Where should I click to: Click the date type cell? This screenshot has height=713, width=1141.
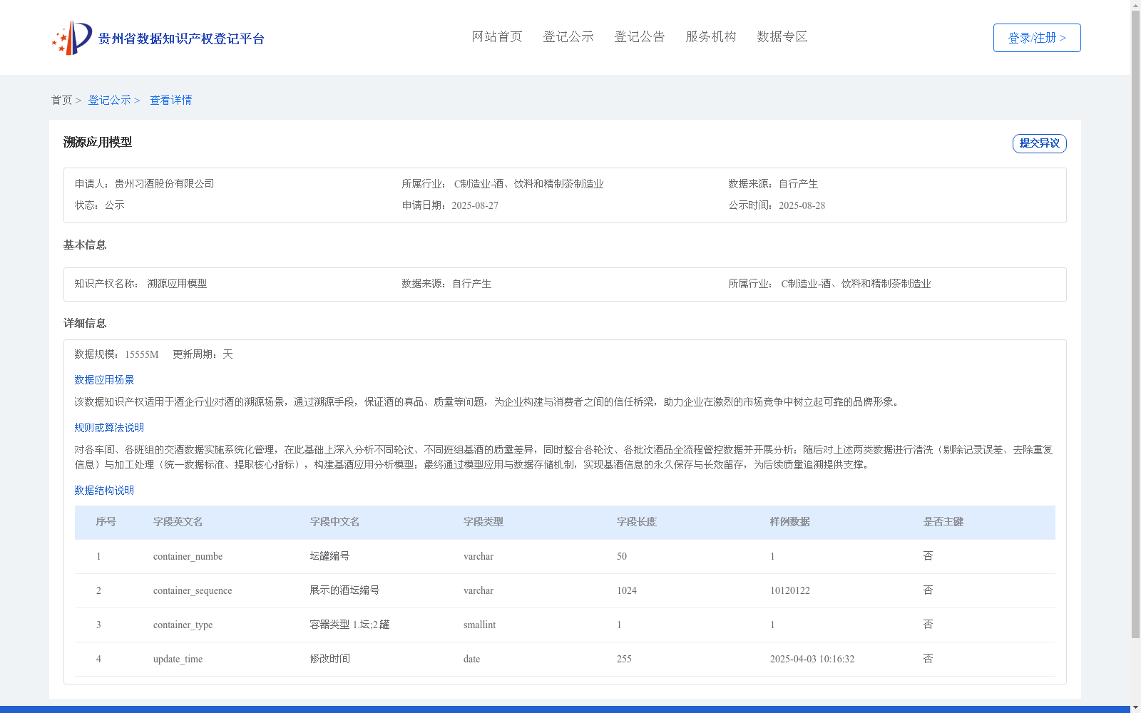(471, 660)
